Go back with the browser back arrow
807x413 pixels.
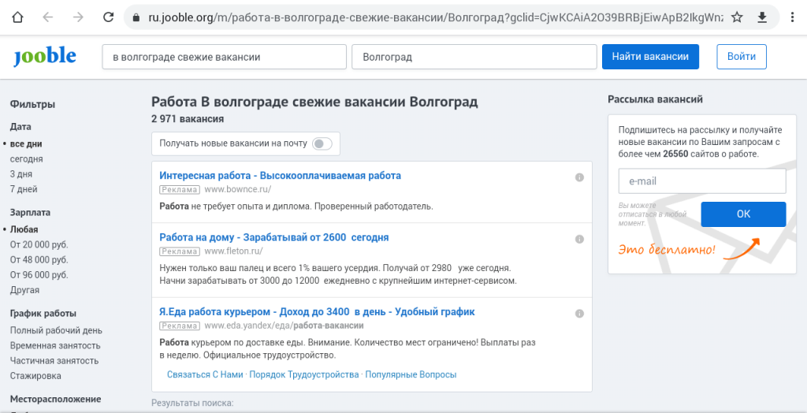48,17
